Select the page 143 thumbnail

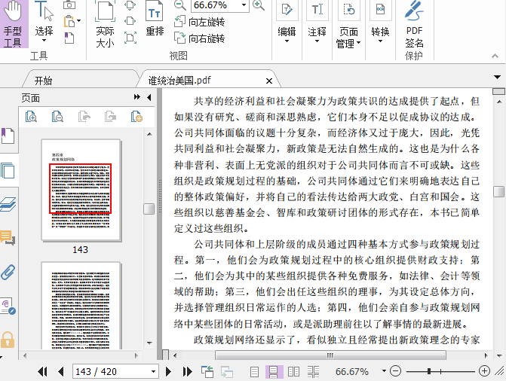pyautogui.click(x=81, y=190)
